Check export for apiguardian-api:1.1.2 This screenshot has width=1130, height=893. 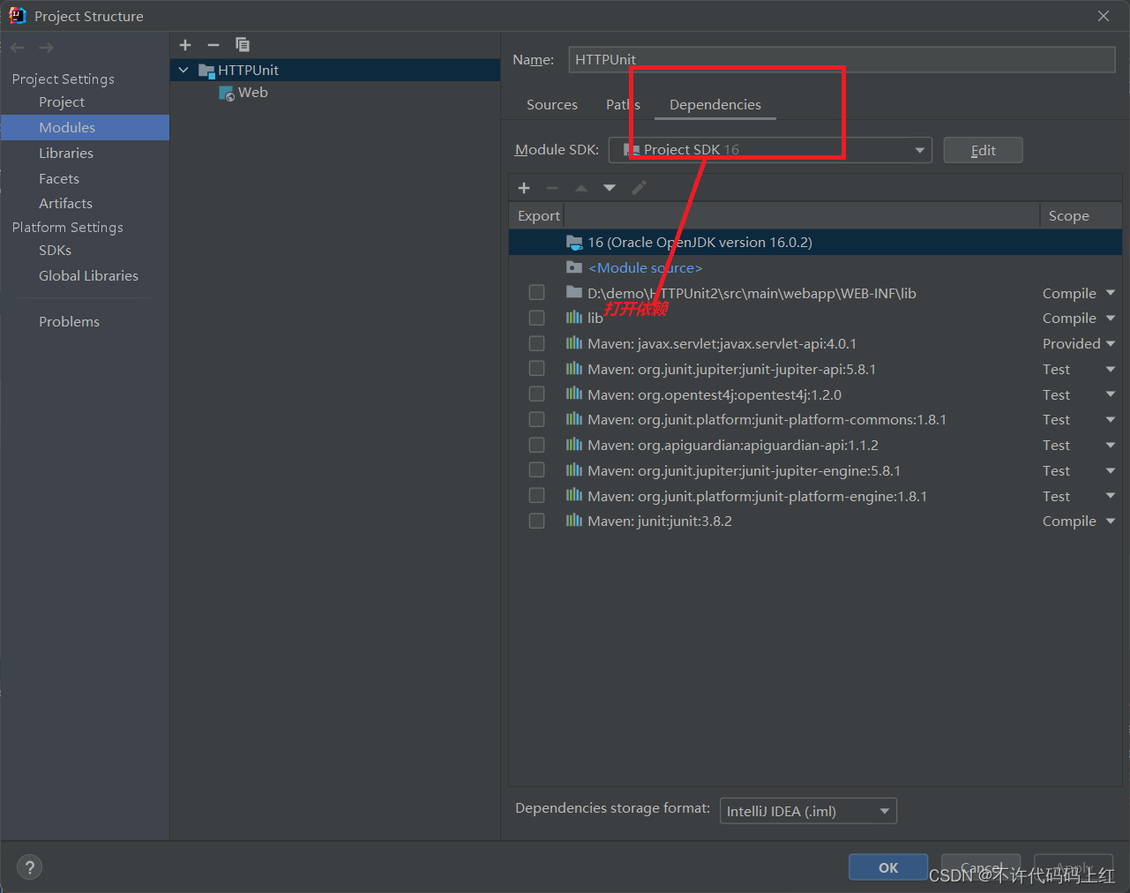tap(536, 445)
